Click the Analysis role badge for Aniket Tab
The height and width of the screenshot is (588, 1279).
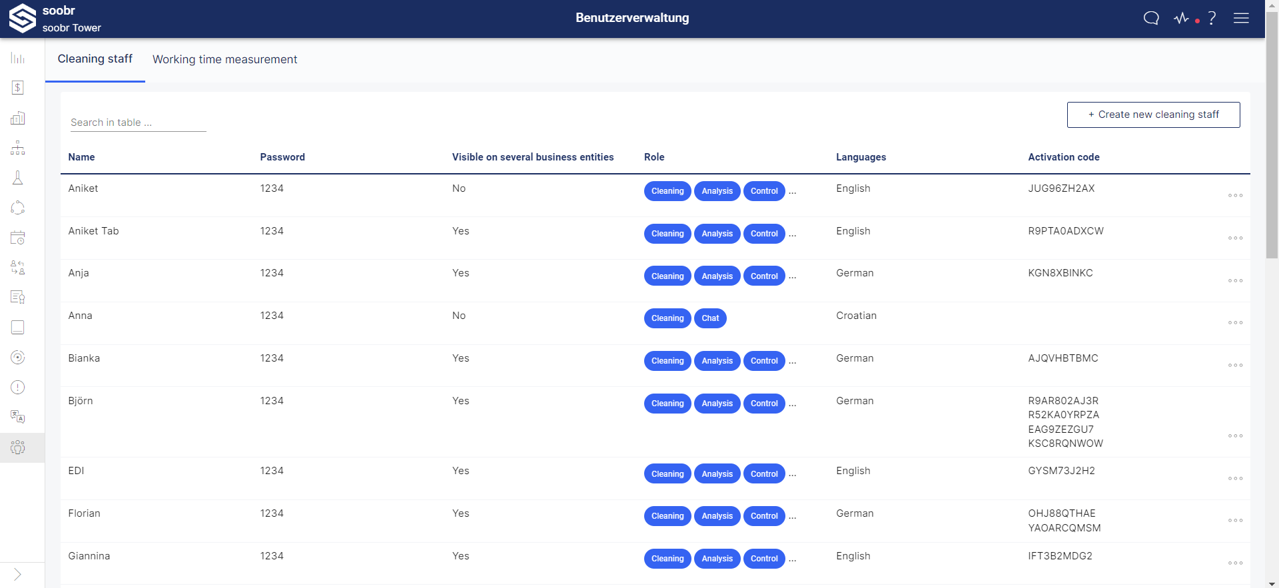coord(717,234)
